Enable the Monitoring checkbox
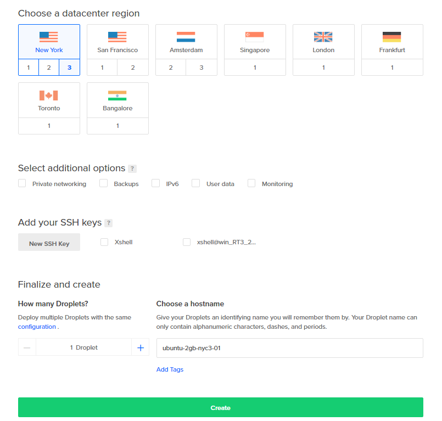442x421 pixels. point(251,183)
